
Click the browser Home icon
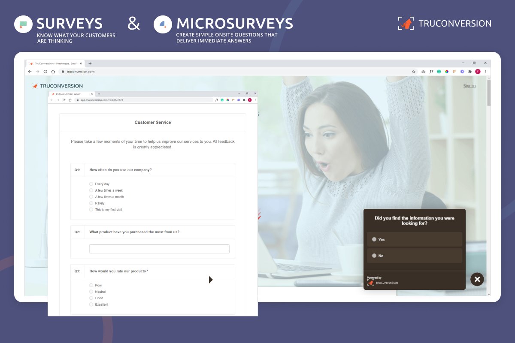pyautogui.click(x=53, y=72)
